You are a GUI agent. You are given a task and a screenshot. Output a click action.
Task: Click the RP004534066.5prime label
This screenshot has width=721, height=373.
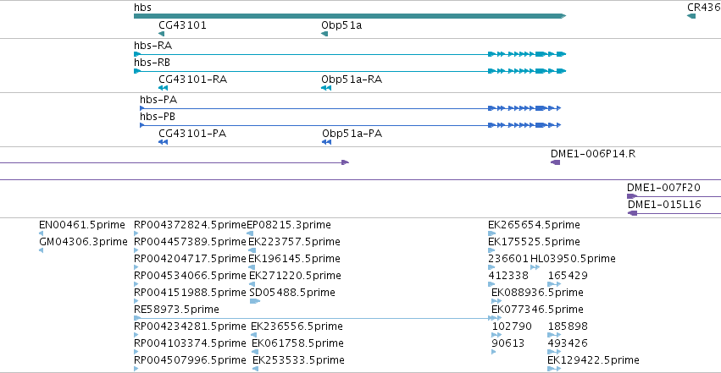[190, 276]
